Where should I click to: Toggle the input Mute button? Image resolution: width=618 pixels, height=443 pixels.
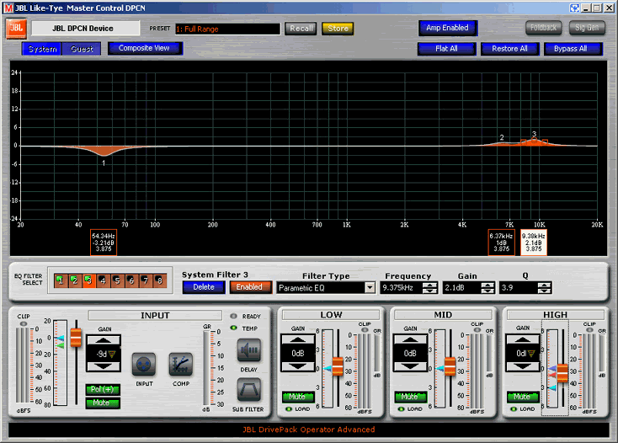(x=103, y=403)
